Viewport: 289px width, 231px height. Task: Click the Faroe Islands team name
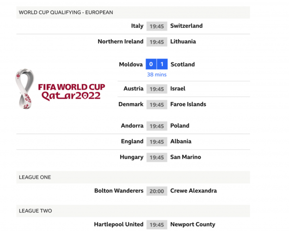(x=188, y=104)
